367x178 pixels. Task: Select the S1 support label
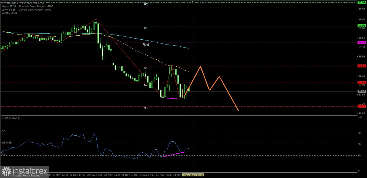146,68
